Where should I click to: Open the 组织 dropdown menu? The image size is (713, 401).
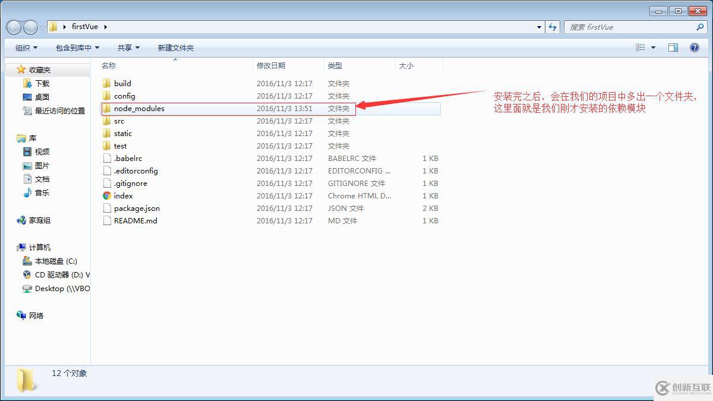coord(25,47)
